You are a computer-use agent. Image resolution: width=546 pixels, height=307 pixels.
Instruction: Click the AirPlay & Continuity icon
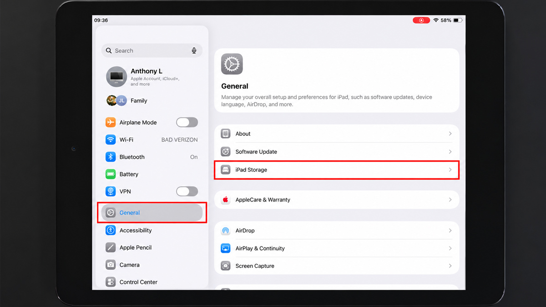(x=226, y=248)
